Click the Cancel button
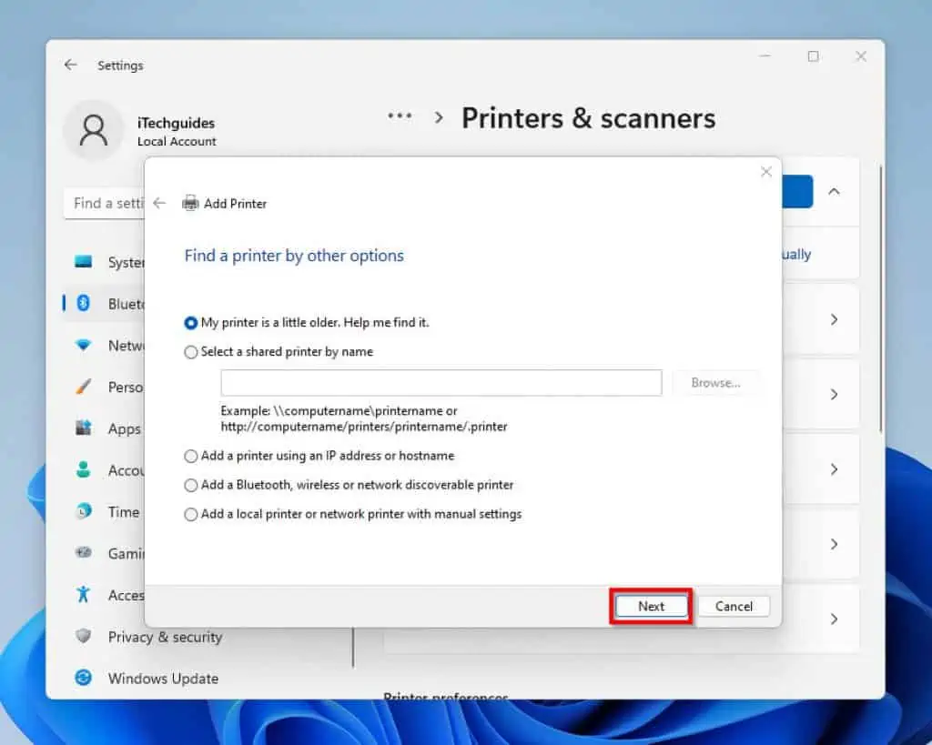 point(734,606)
